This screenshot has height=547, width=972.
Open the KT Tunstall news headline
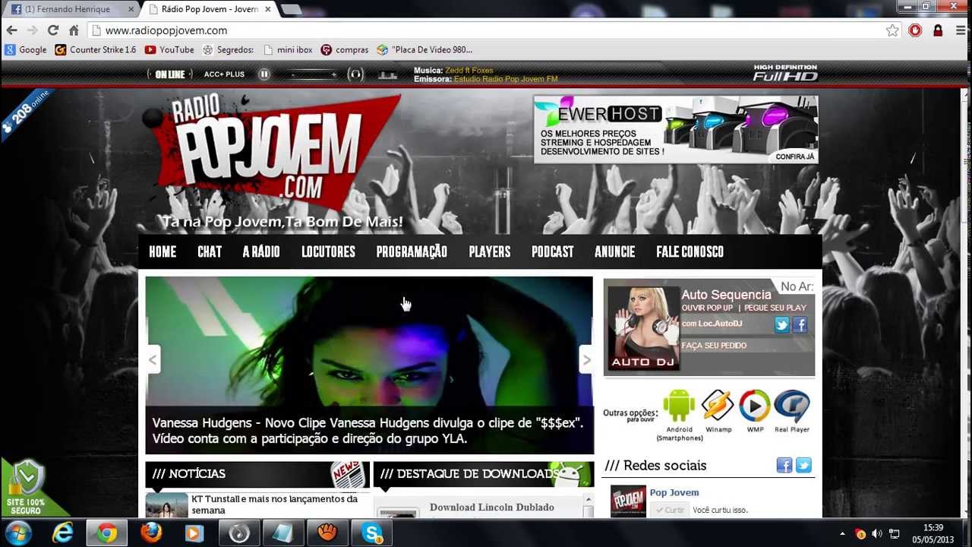click(x=274, y=504)
